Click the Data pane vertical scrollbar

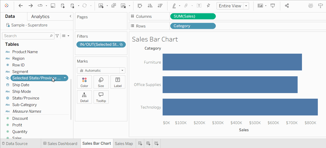pos(71,99)
